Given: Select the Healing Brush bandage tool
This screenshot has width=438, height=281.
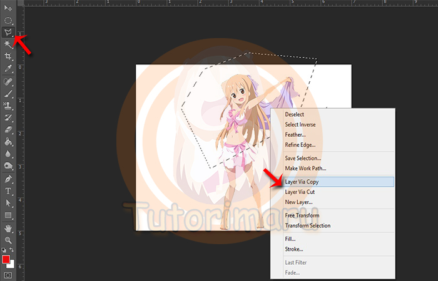Looking at the screenshot, I should [8, 82].
